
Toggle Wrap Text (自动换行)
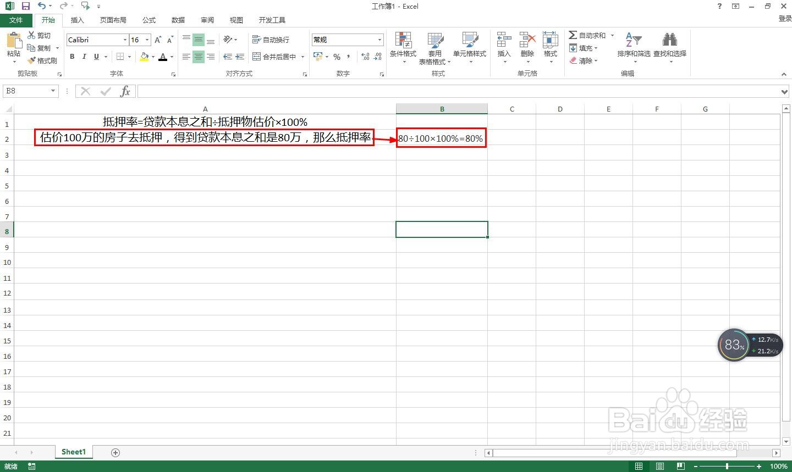(271, 40)
